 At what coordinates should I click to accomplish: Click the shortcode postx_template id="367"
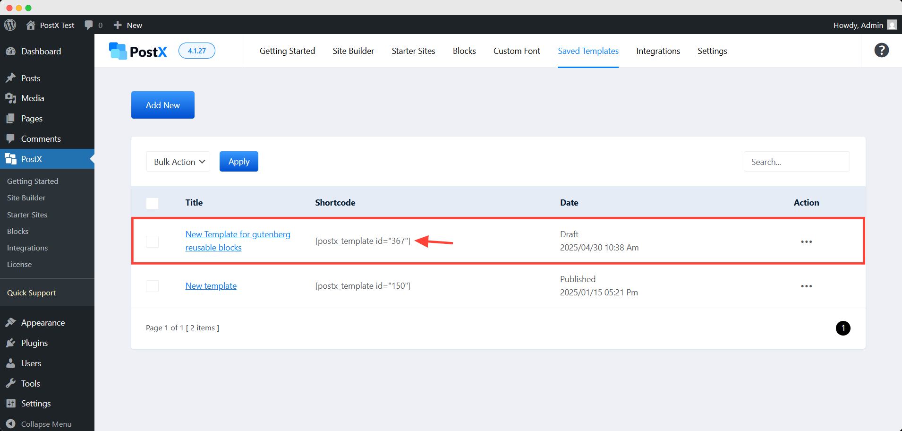tap(363, 241)
